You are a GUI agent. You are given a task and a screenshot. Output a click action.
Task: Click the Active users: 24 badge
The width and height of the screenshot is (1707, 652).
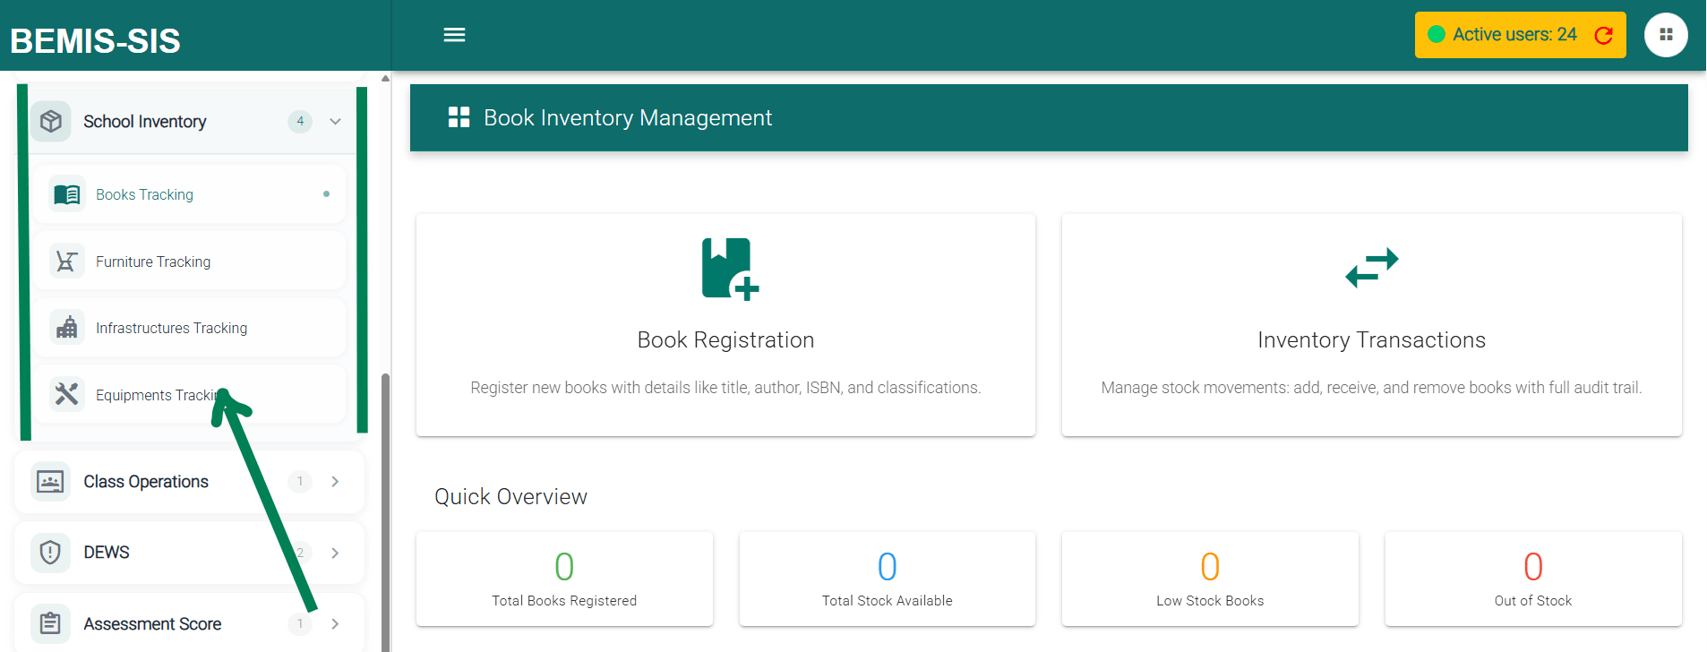[1514, 35]
